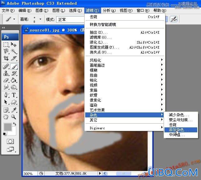
Task: Select the History Brush tool
Action: tap(14, 73)
